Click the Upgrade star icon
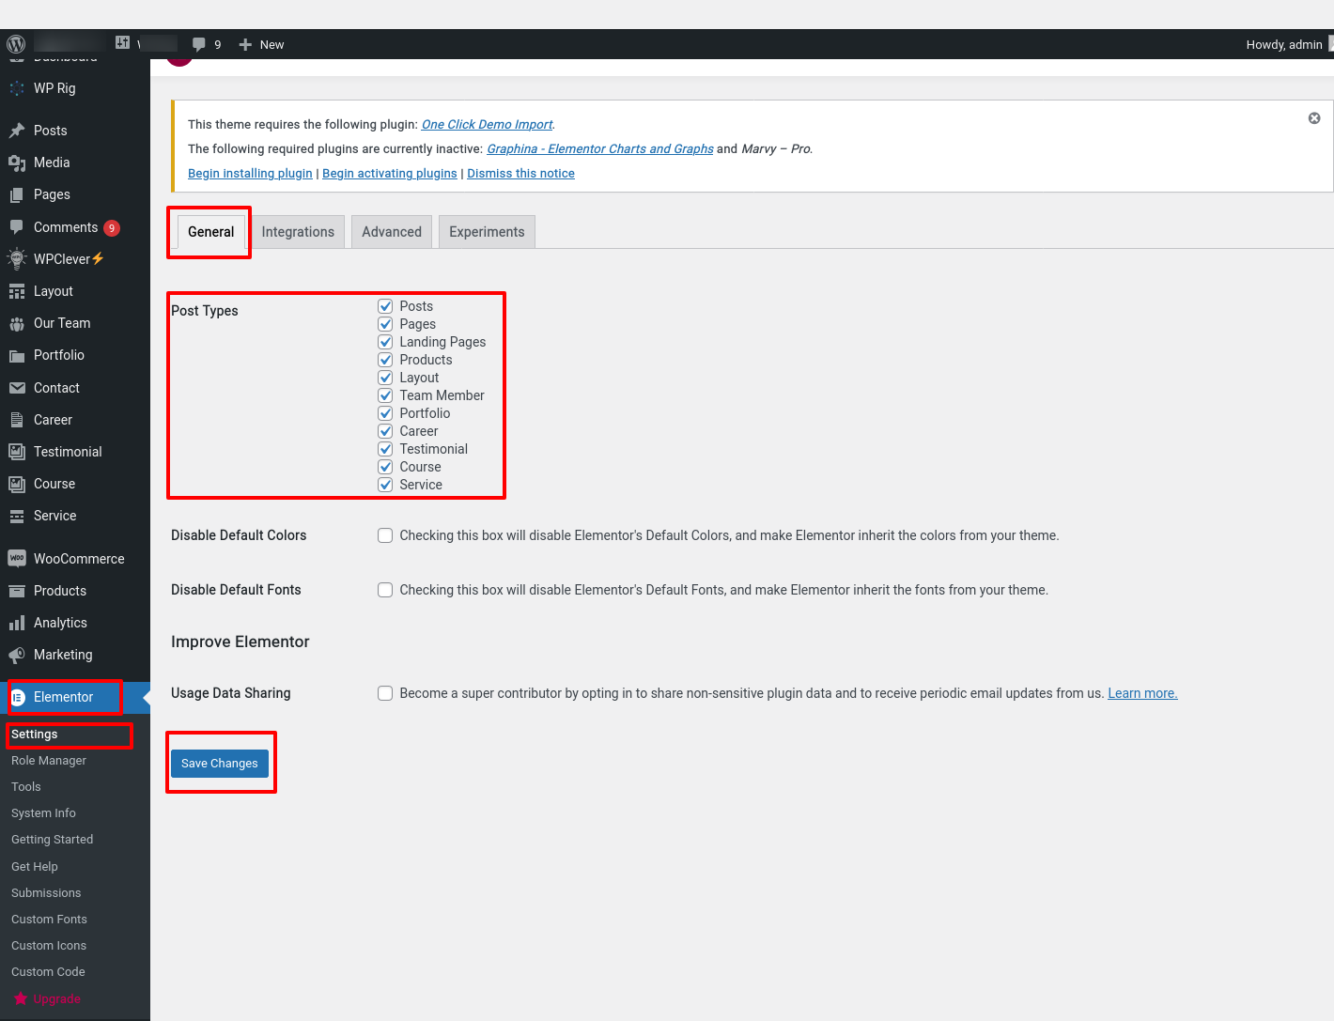This screenshot has height=1021, width=1334. pyautogui.click(x=21, y=998)
